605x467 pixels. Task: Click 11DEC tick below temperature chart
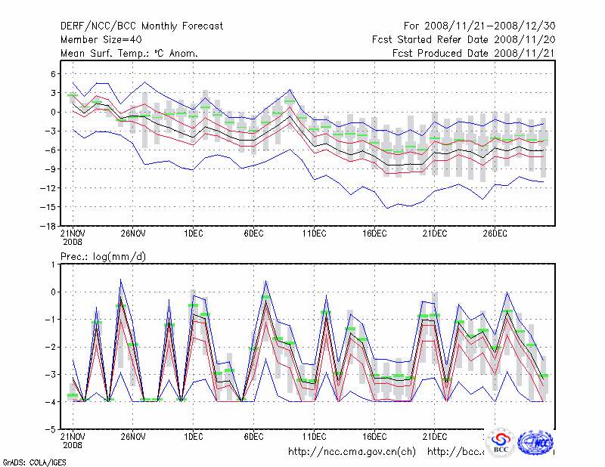coord(314,233)
